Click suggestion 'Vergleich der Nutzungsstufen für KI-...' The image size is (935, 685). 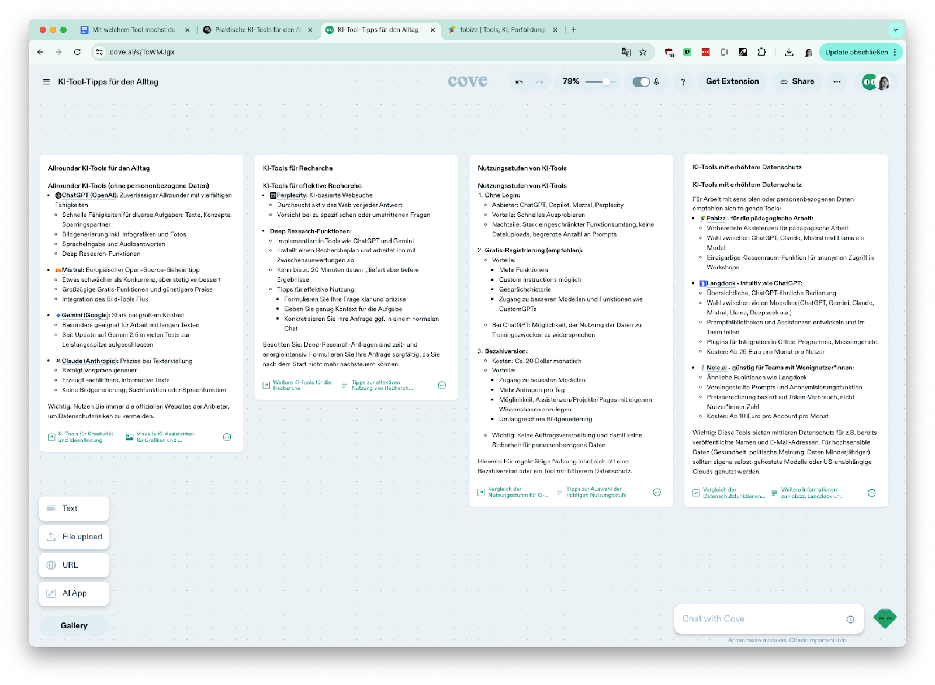tap(513, 492)
